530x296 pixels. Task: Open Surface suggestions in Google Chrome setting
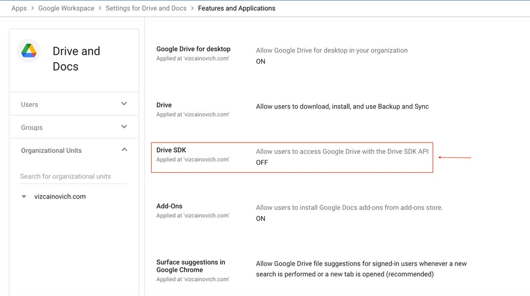tap(190, 266)
